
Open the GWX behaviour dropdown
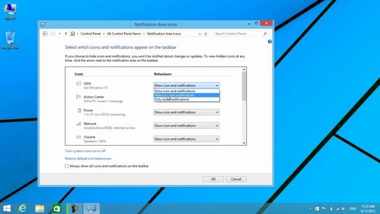186,86
